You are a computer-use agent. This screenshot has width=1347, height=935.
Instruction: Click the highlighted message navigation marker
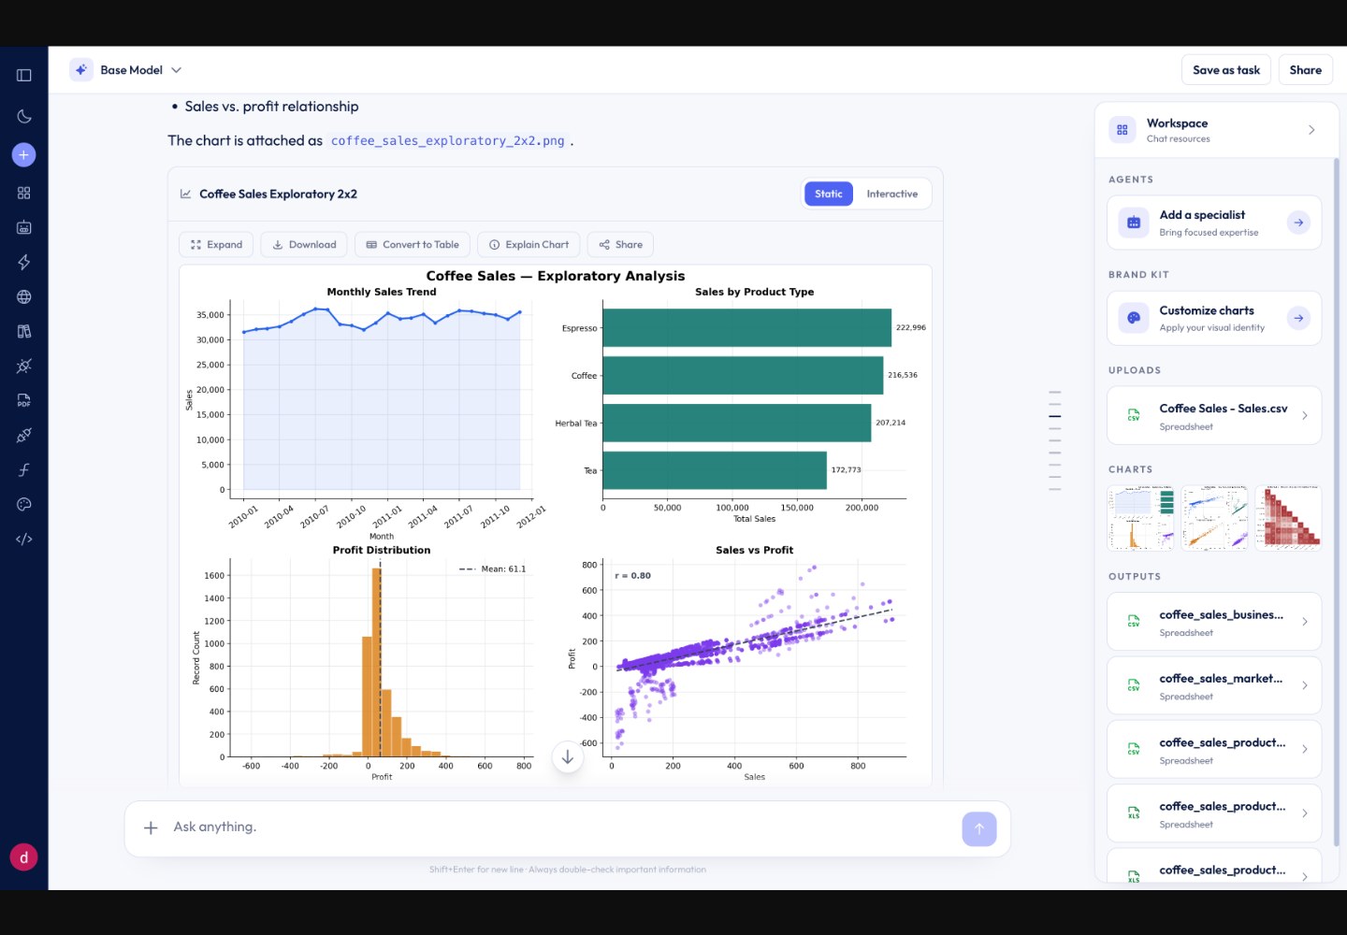click(1055, 416)
